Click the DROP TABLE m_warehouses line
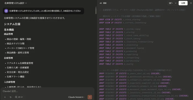 [x=119, y=61]
